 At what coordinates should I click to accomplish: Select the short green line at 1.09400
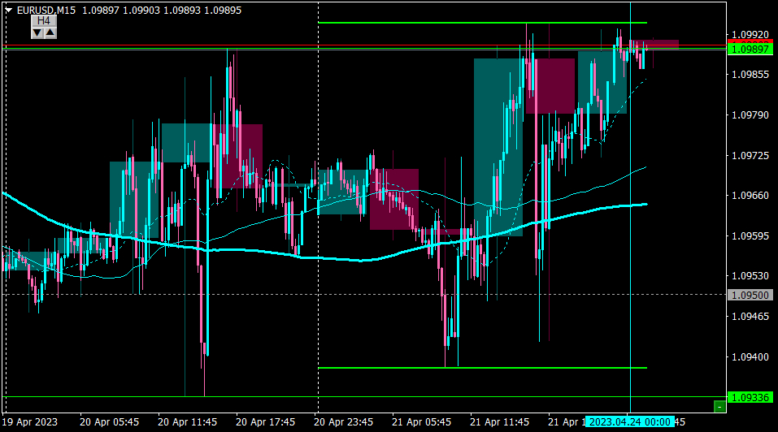pyautogui.click(x=482, y=368)
